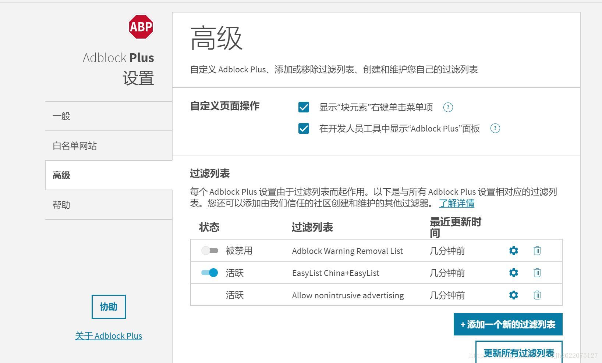The width and height of the screenshot is (602, 363).
Task: Select the Allow nonintrusive advertising name
Action: pos(348,295)
